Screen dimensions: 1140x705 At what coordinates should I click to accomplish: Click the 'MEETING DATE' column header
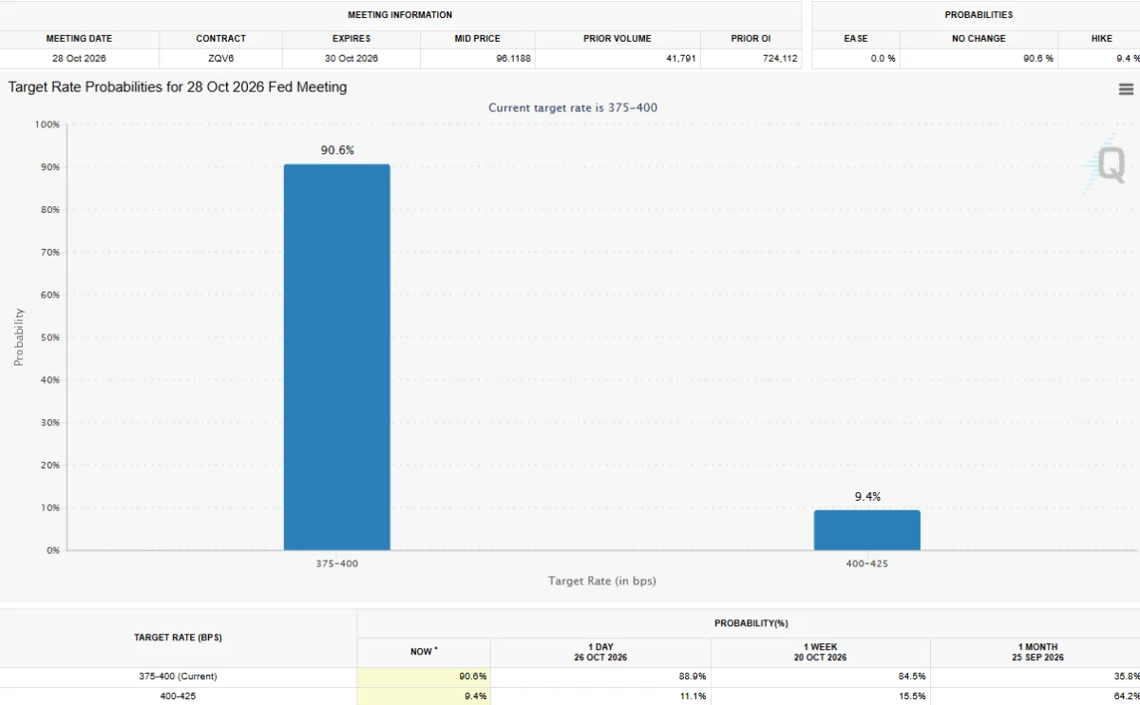click(80, 39)
